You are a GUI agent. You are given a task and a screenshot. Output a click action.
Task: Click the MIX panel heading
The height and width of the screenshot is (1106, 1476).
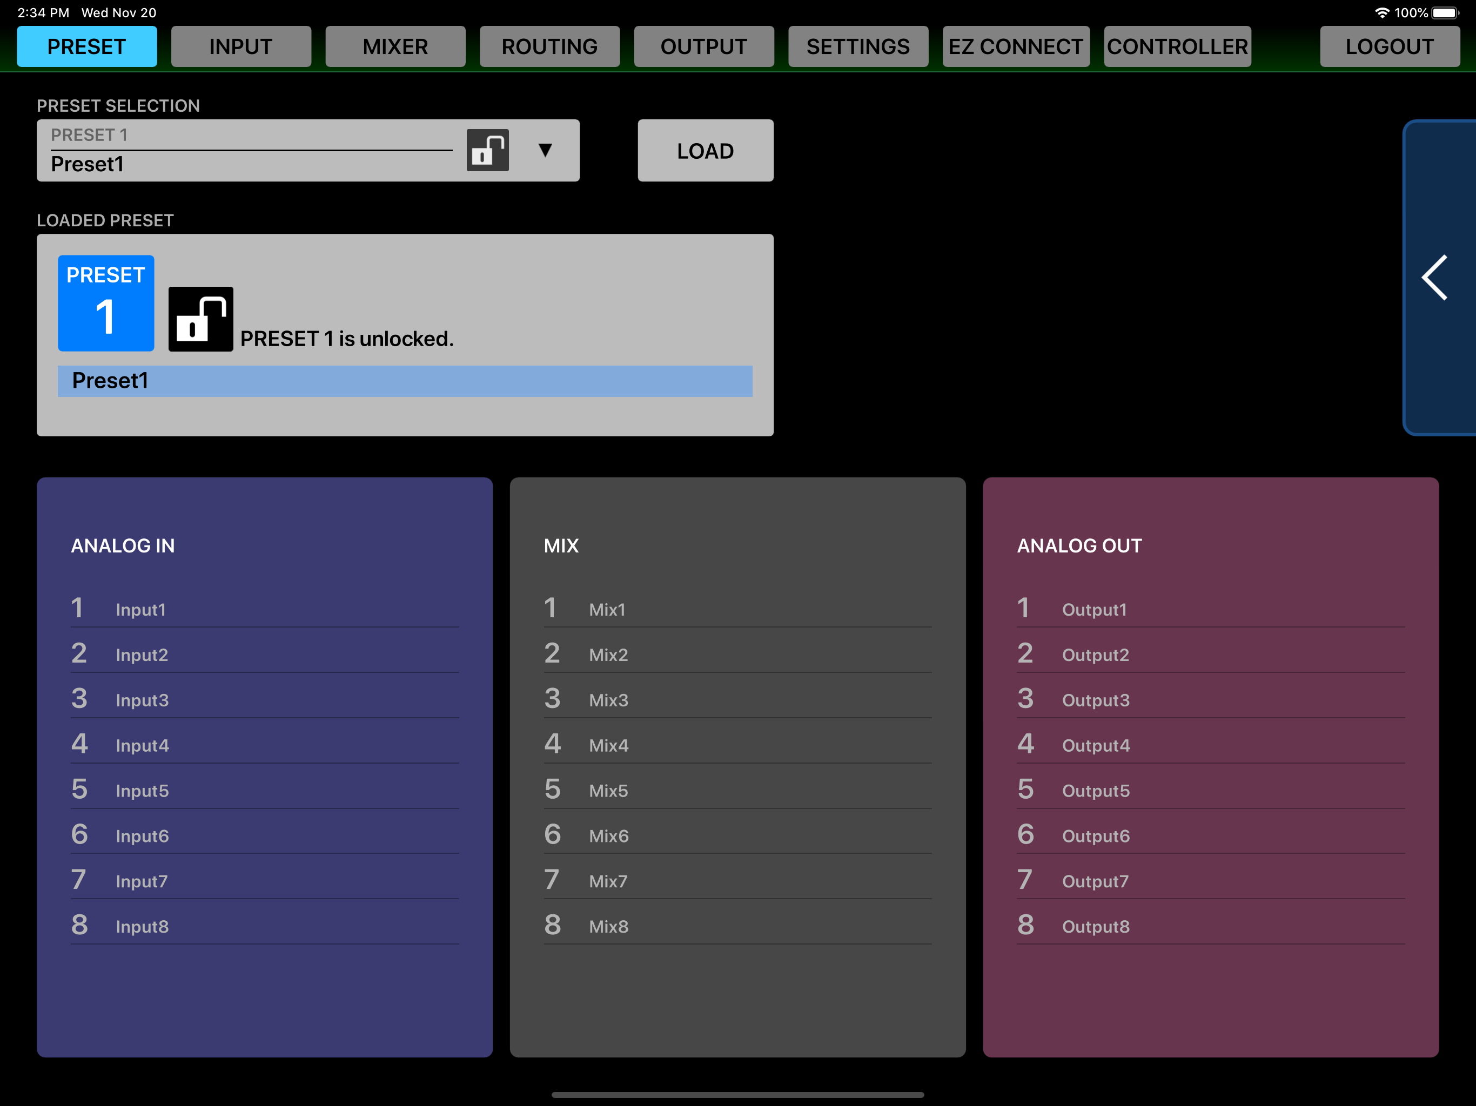[561, 545]
